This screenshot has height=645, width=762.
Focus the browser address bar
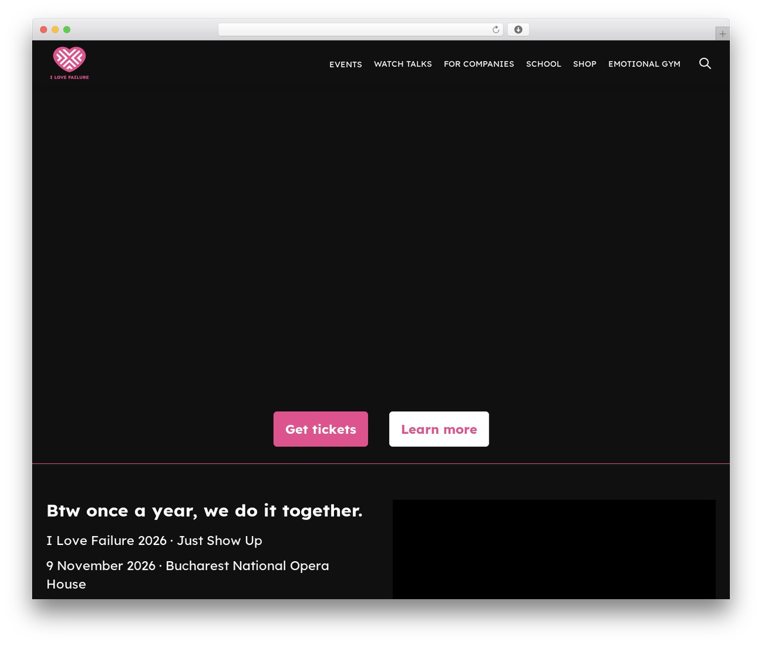(x=361, y=30)
